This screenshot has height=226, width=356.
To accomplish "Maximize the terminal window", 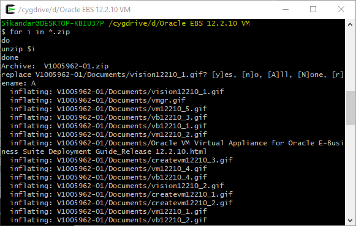I will point(313,10).
